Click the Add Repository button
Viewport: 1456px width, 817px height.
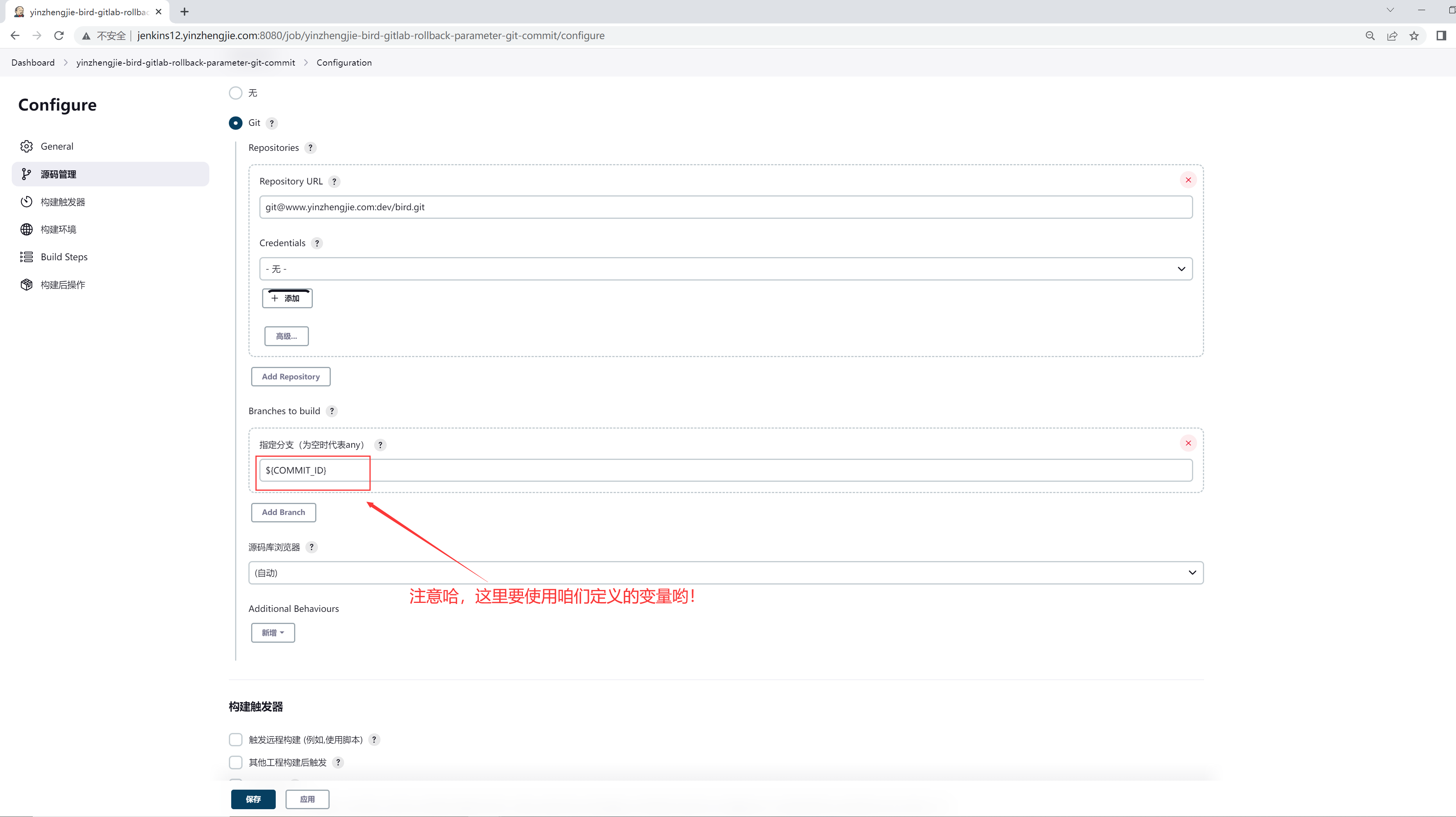[291, 377]
